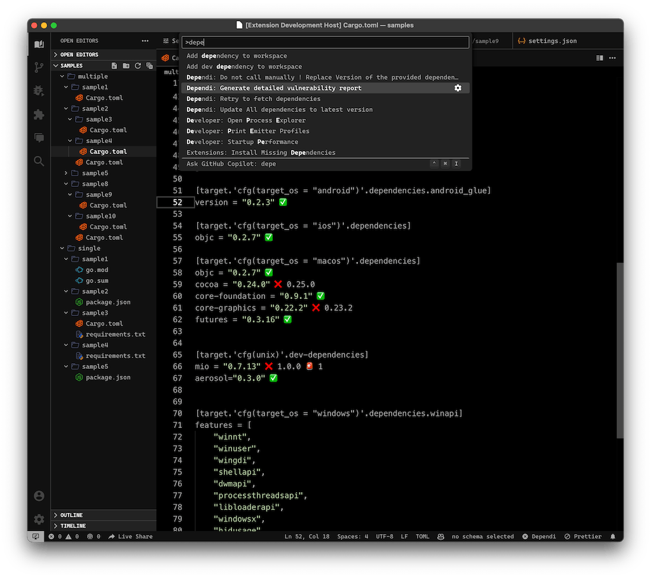Open the remote window indicator in status bar
Viewport: 651px width, 578px height.
(36, 537)
